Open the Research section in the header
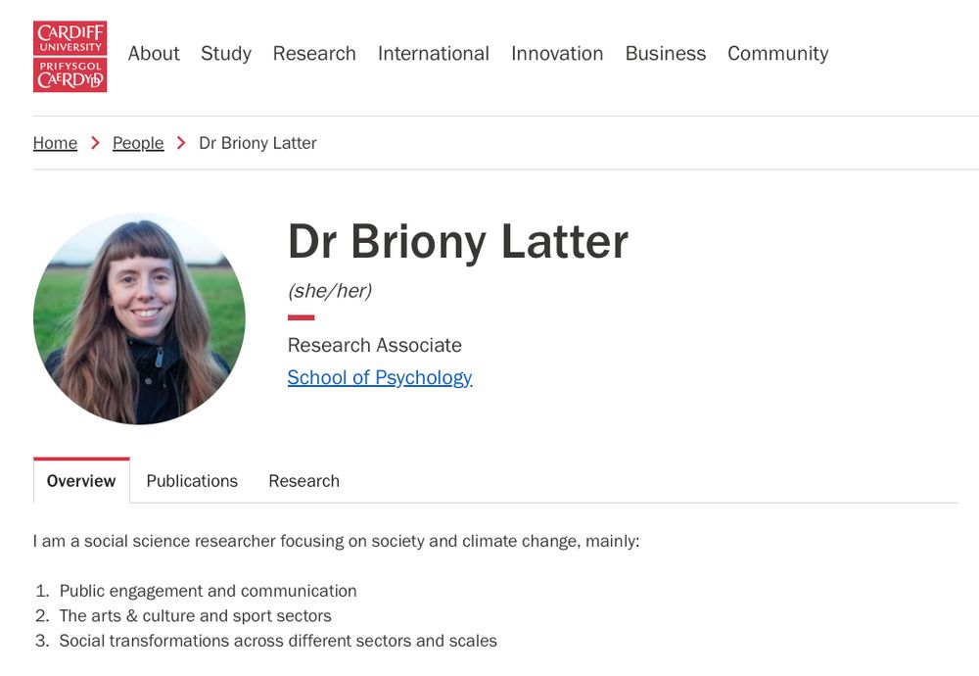 tap(314, 54)
